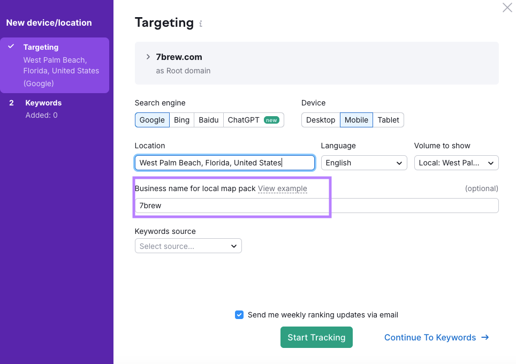Click the business name input field

click(316, 206)
